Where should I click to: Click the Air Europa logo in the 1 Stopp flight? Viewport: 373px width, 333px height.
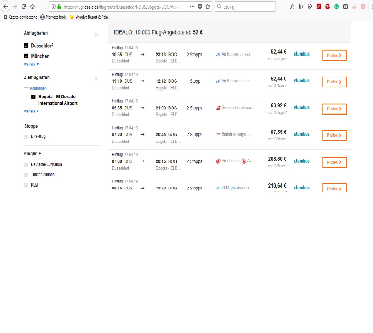pyautogui.click(x=218, y=81)
